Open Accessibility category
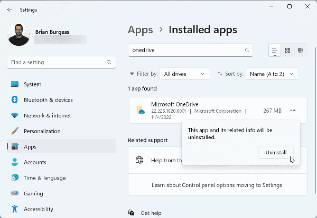Viewport: 317px width, 218px height. [x=61, y=209]
